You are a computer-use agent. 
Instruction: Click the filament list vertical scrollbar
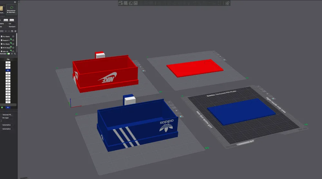pyautogui.click(x=17, y=39)
